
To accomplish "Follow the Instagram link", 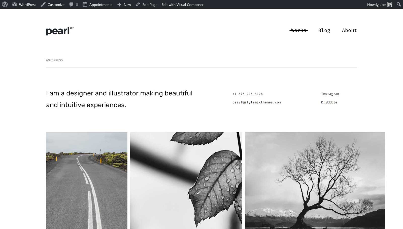I will click(x=330, y=94).
